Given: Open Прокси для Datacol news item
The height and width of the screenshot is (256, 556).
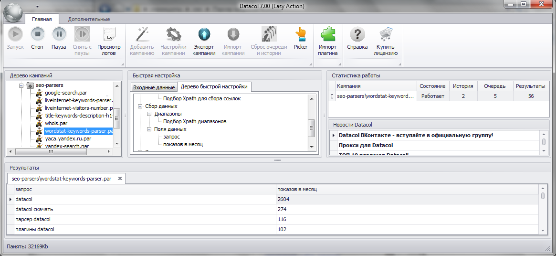Looking at the screenshot, I should click(x=366, y=145).
